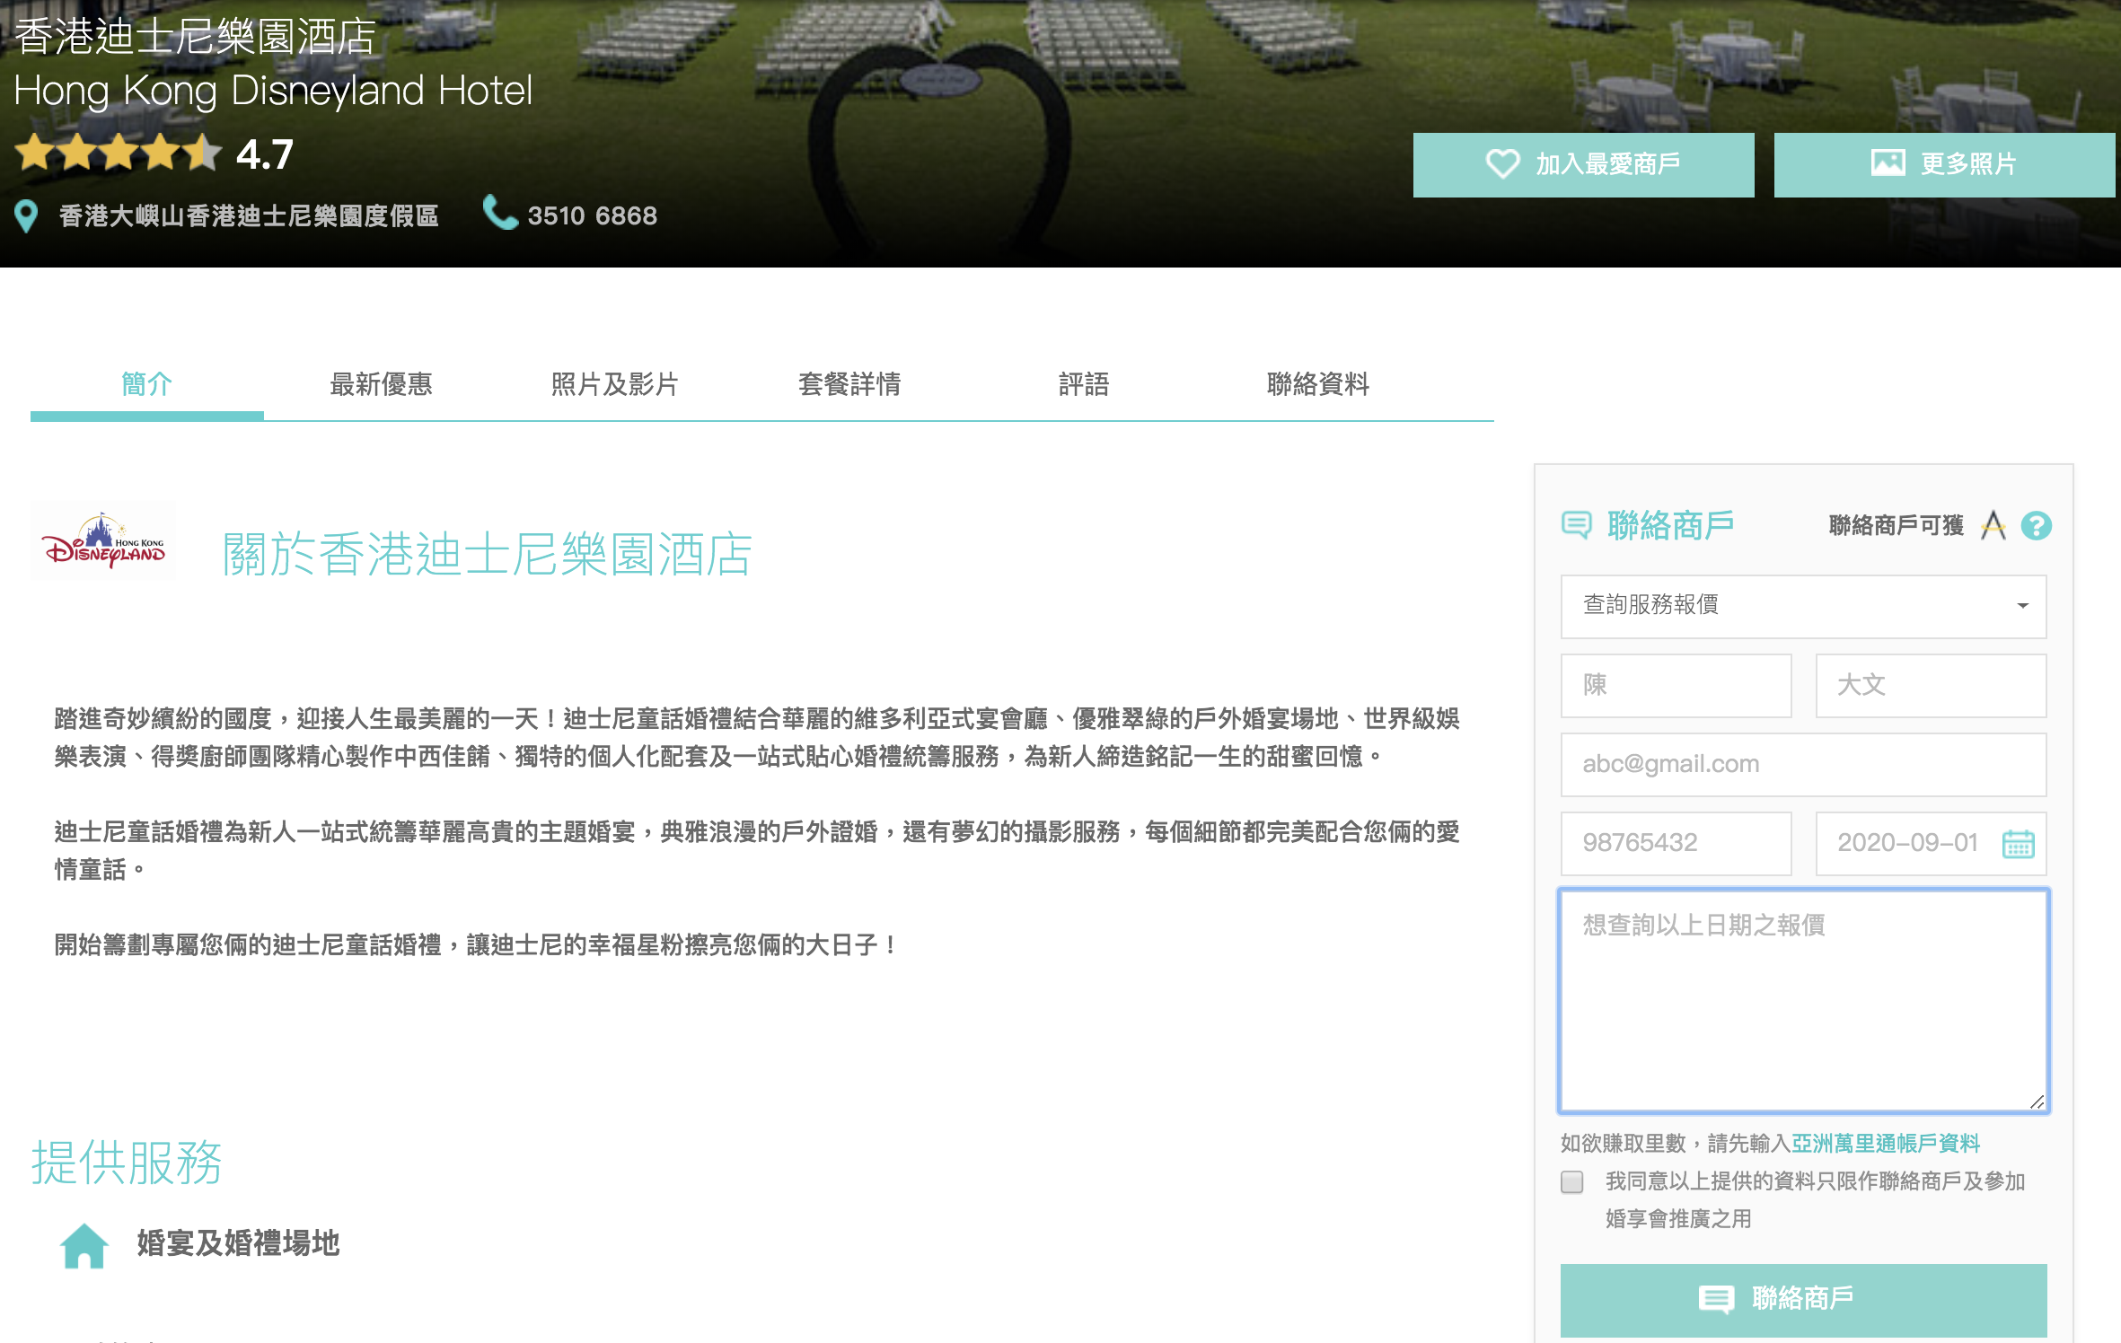
Task: Click the email field abc@gmail.com
Action: pos(1803,764)
